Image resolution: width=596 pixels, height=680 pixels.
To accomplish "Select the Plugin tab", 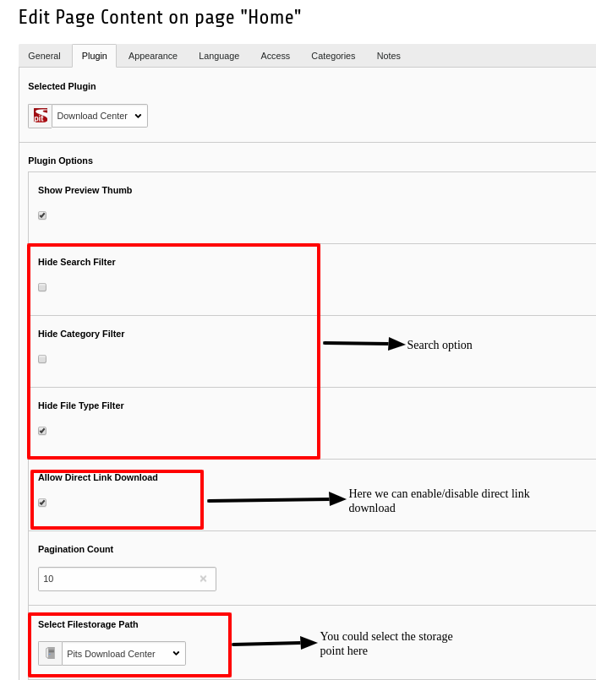I will (94, 56).
